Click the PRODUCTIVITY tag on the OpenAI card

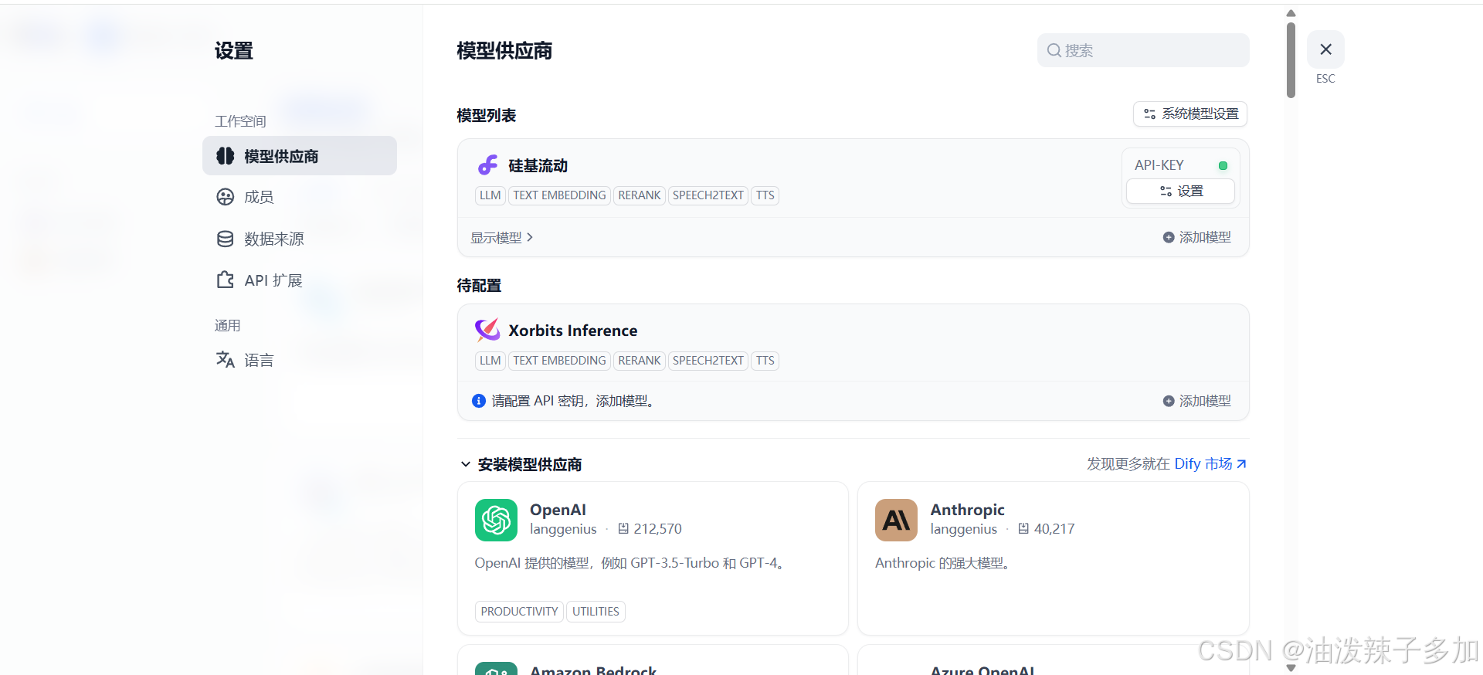(519, 612)
